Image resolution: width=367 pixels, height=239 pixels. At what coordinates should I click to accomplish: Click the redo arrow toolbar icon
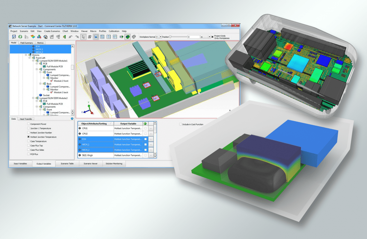[x=77, y=37]
